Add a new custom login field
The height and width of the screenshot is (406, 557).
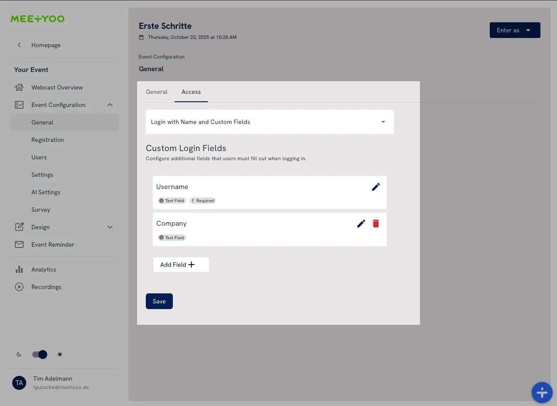point(181,265)
